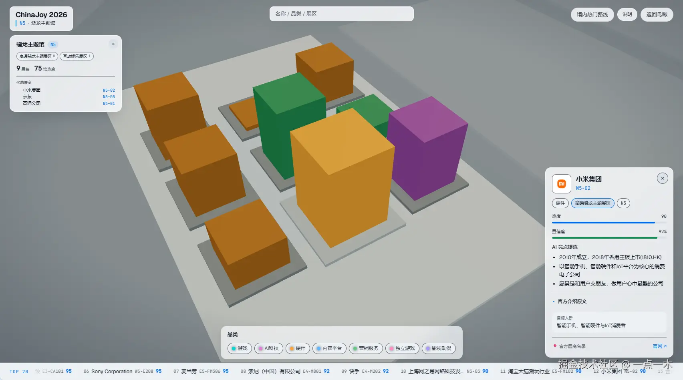This screenshot has width=683, height=380.
Task: Click the ChinaJoy 2026 title
Action: click(x=41, y=14)
